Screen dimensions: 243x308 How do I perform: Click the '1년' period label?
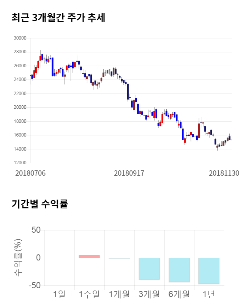[x=209, y=294]
